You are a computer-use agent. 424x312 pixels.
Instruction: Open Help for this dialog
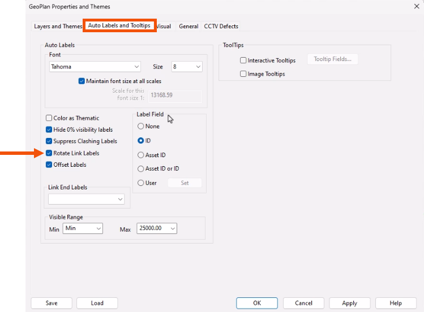[x=396, y=303]
